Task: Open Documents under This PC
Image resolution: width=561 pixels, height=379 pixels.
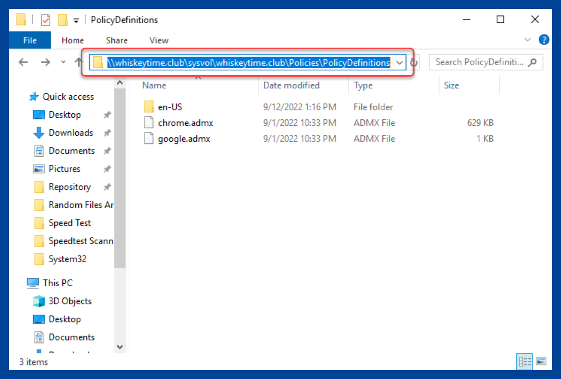Action: 72,337
